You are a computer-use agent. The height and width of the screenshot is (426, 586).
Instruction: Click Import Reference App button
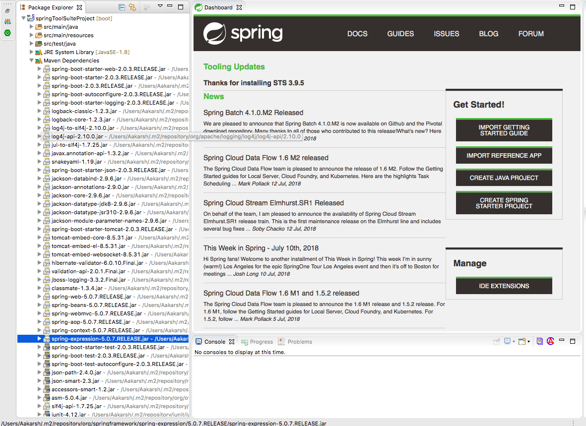pyautogui.click(x=504, y=155)
